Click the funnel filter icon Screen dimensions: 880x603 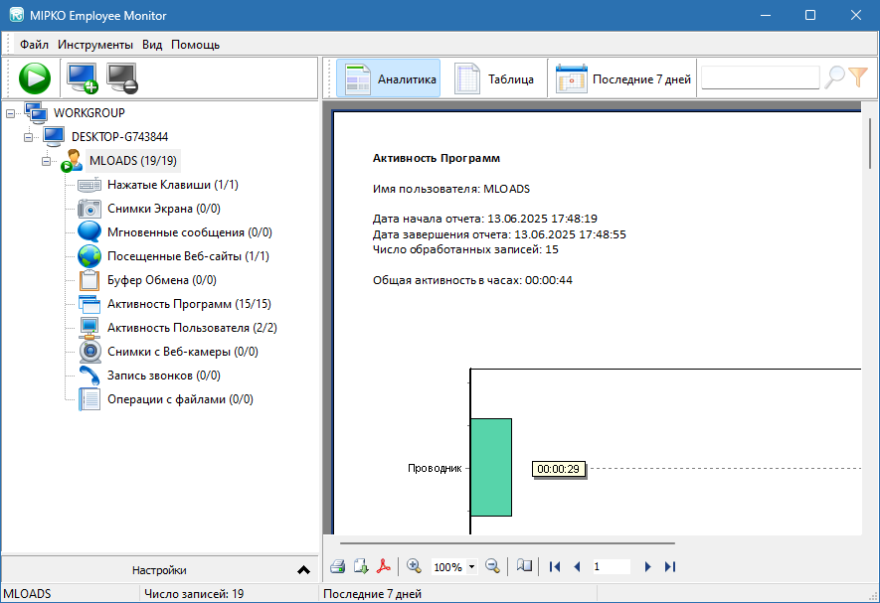858,77
